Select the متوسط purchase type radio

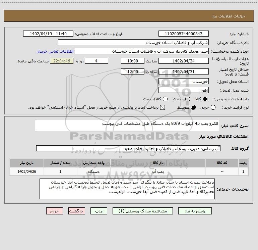point(193,107)
